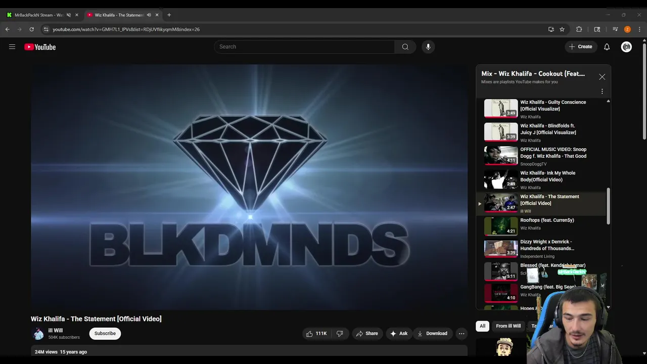Mute the Wiz Khalifa tab audio icon

click(x=149, y=15)
